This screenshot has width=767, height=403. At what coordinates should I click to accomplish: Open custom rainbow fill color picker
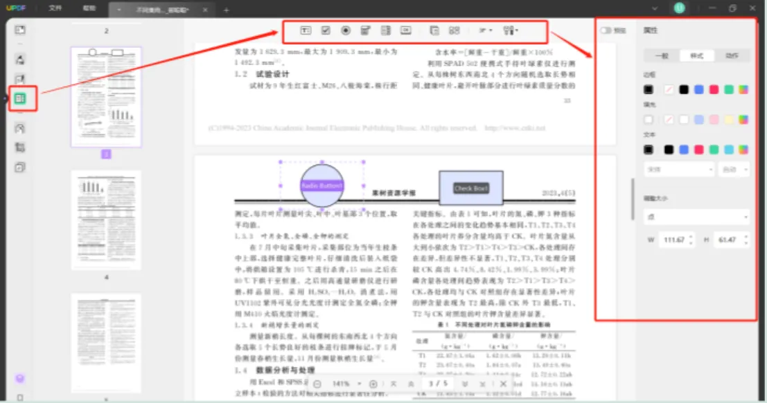coord(743,119)
